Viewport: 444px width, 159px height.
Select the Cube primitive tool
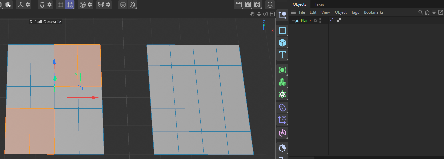(282, 43)
